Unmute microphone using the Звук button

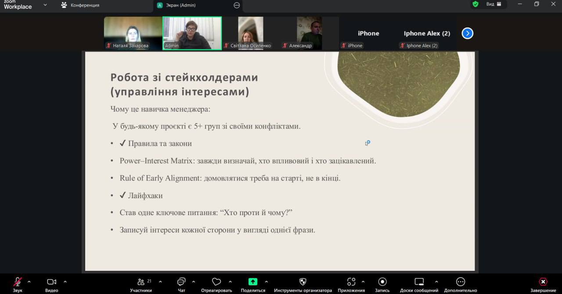click(x=18, y=282)
